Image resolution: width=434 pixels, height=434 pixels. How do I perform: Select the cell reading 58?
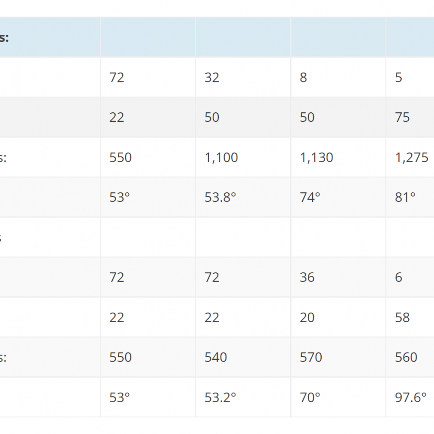point(410,317)
